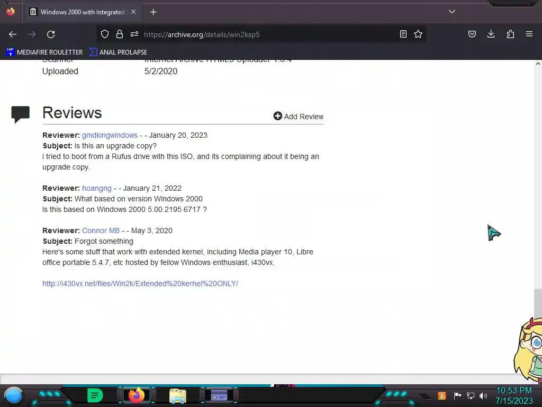This screenshot has height=407, width=542.
Task: Save the page to Pocket
Action: click(x=472, y=34)
